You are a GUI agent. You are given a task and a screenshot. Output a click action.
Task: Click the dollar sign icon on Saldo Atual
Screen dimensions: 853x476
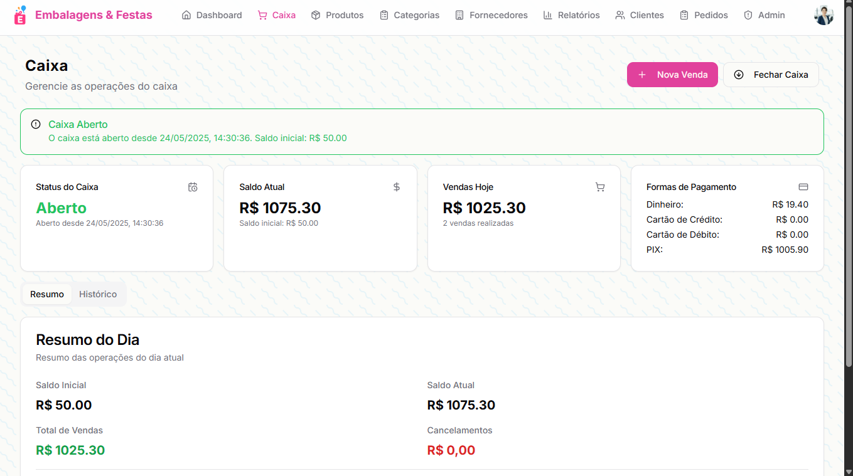coord(397,187)
